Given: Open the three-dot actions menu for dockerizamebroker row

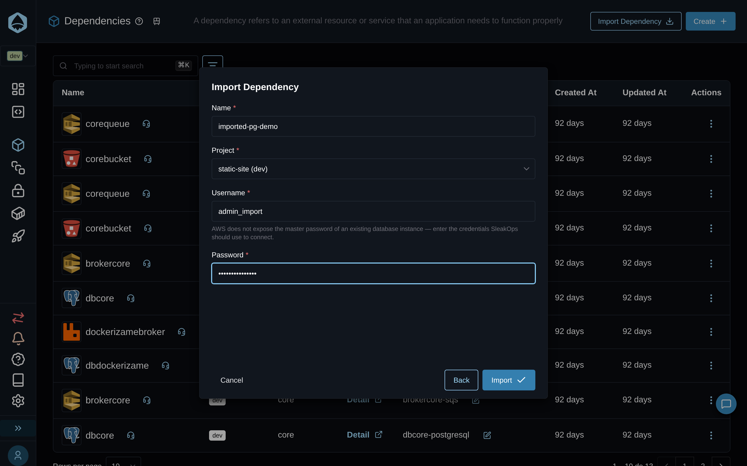Looking at the screenshot, I should pos(711,332).
